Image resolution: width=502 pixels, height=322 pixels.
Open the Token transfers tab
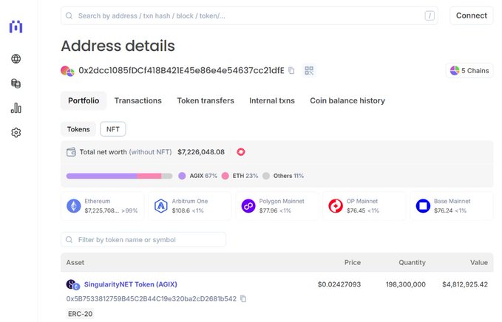[206, 100]
